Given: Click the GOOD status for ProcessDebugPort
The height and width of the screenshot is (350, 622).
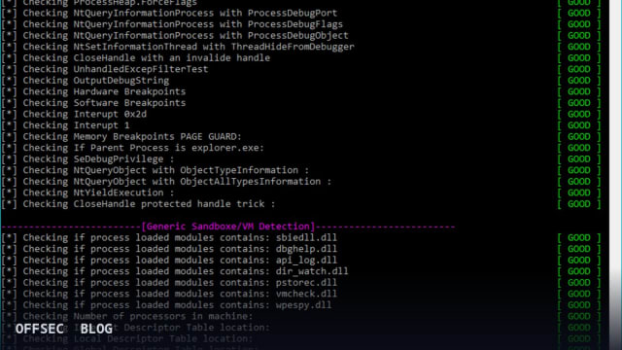Looking at the screenshot, I should (579, 13).
